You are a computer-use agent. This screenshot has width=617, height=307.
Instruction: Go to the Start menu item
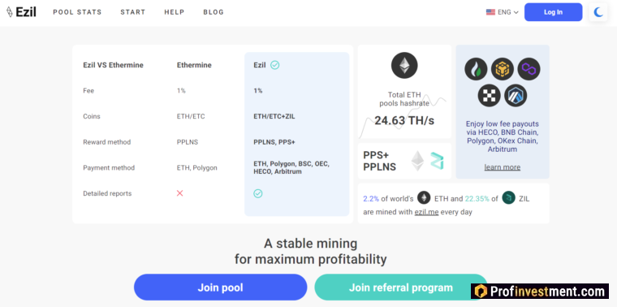pos(132,12)
